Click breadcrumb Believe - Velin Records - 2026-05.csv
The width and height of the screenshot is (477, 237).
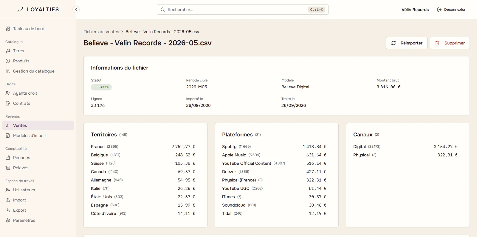tap(162, 32)
